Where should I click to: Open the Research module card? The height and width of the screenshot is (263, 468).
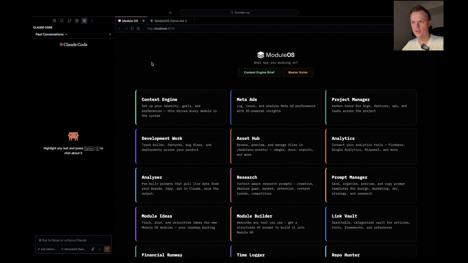point(276,185)
